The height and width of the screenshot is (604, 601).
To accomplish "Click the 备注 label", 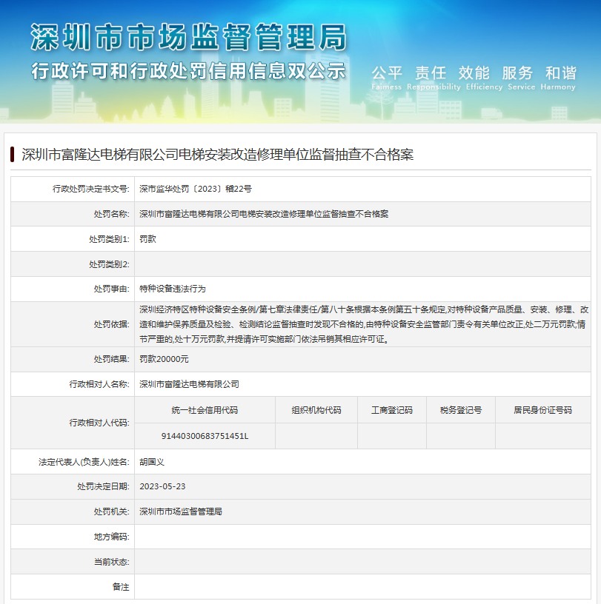I will [121, 586].
